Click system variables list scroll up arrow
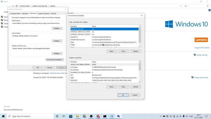The width and height of the screenshot is (211, 119). click(x=140, y=61)
